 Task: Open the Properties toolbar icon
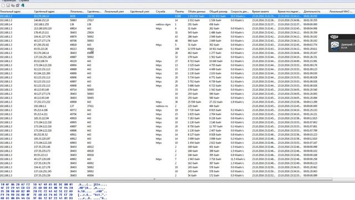(18, 5)
